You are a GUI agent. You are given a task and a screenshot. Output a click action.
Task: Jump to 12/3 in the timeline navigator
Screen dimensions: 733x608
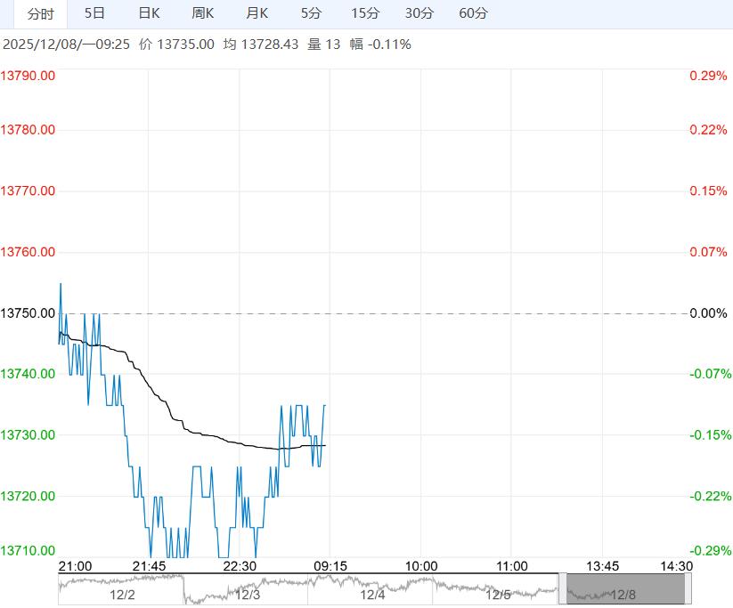point(247,594)
